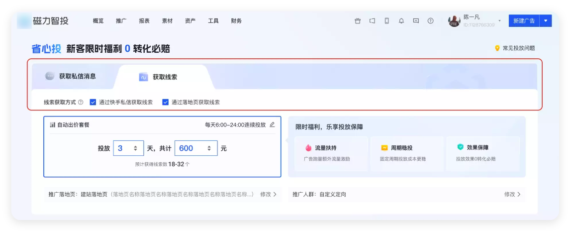Screen dimensions: 570x231
Task: Click the blue icon on 获取线索 tab
Action: (x=143, y=77)
